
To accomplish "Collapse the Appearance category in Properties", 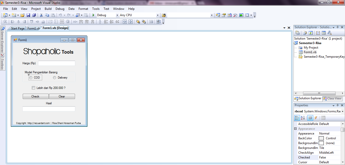I will click(x=295, y=129).
